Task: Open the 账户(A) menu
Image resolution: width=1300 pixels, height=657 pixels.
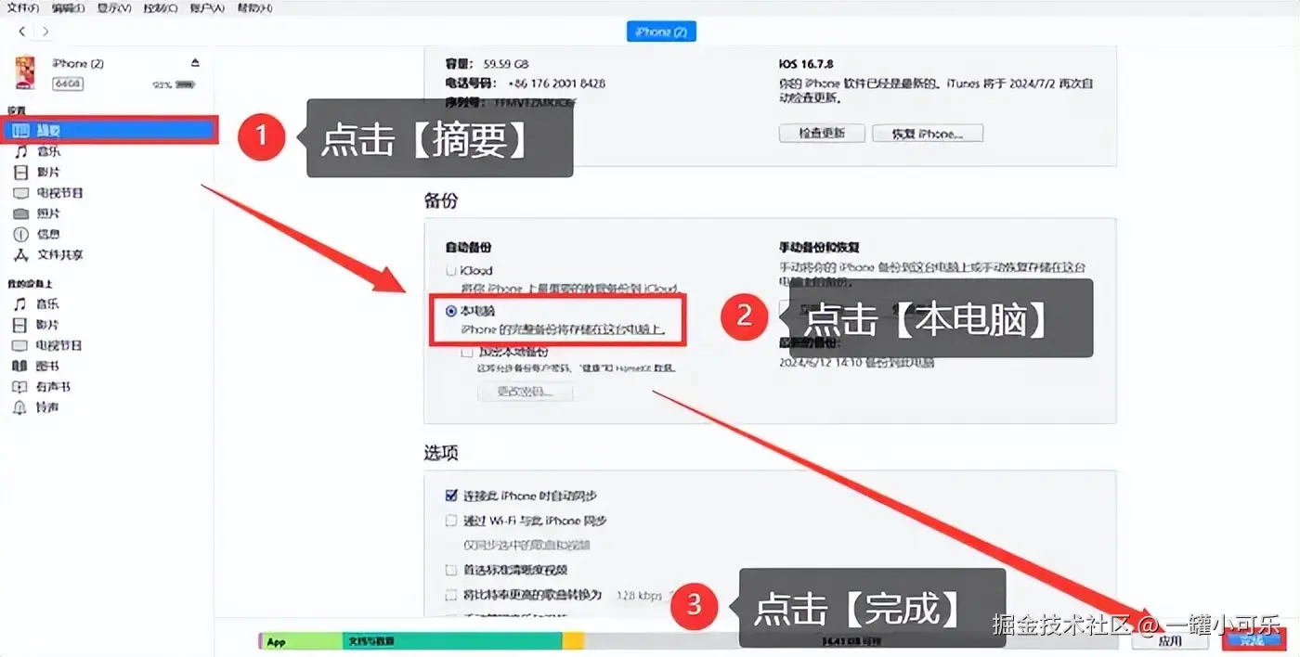Action: tap(206, 8)
